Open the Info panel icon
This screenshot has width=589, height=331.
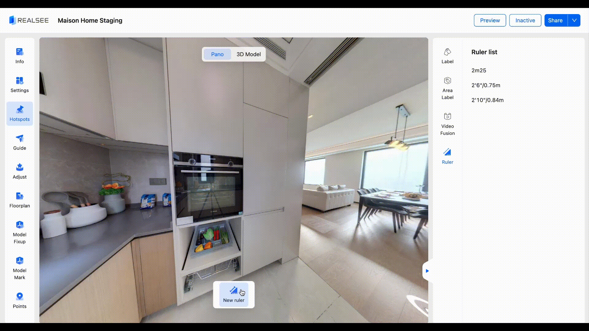click(x=20, y=55)
